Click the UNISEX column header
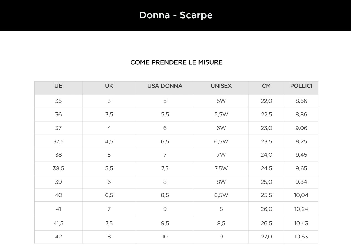The width and height of the screenshot is (351, 249). pyautogui.click(x=221, y=86)
